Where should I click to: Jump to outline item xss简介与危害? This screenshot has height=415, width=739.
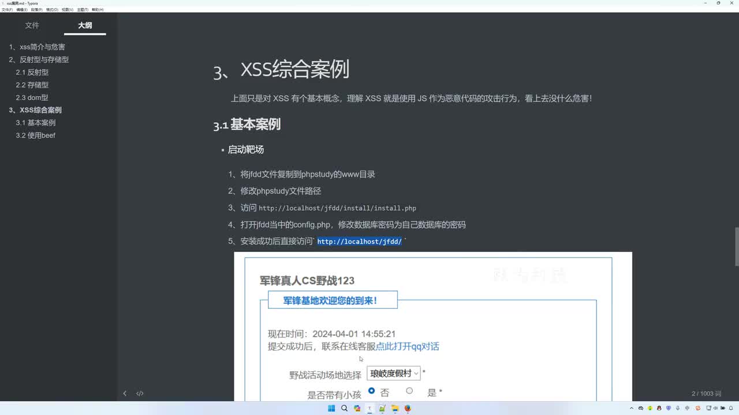point(37,47)
